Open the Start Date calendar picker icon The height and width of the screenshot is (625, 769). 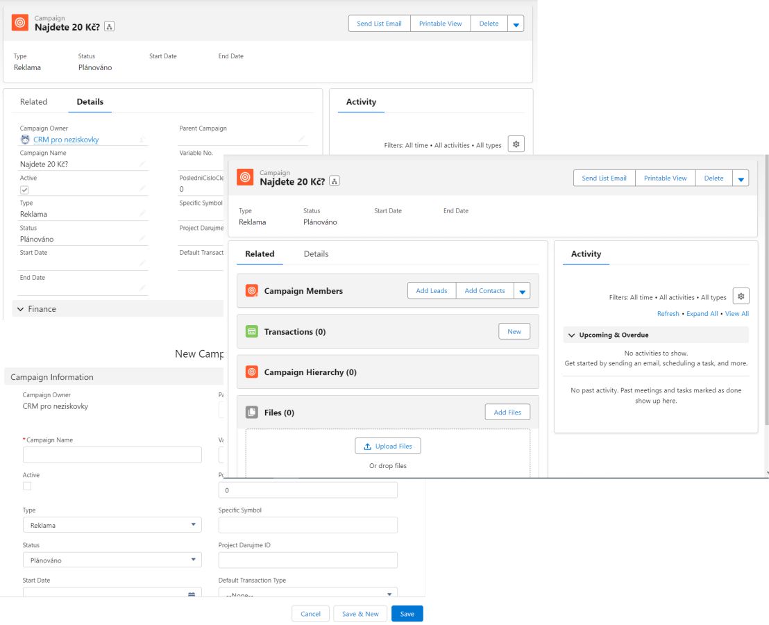pyautogui.click(x=192, y=595)
